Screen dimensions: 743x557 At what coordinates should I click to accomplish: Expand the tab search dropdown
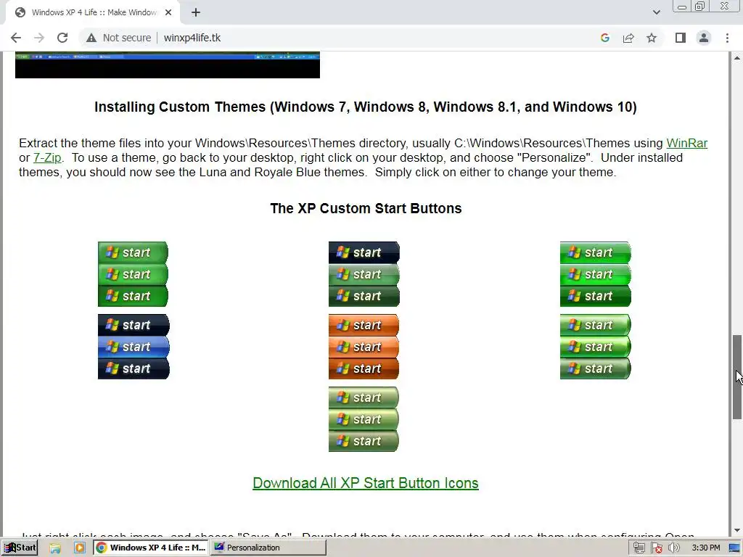[x=656, y=12]
